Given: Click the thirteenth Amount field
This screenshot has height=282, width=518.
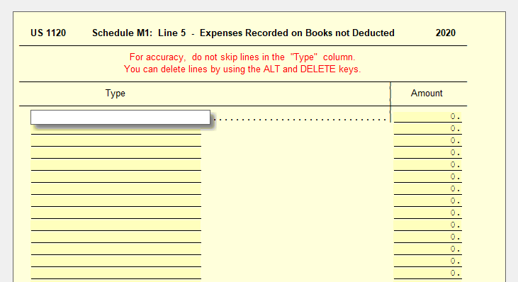Looking at the screenshot, I should [x=428, y=262].
